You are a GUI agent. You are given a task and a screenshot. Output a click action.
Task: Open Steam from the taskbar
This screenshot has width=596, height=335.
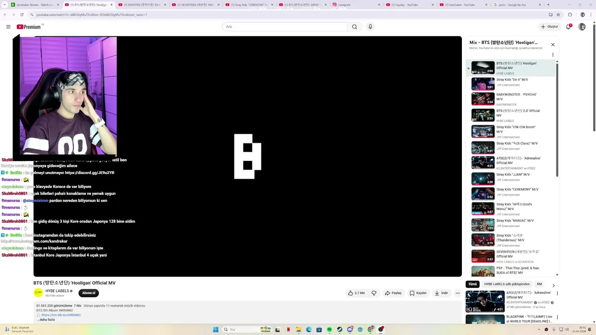tap(340, 329)
